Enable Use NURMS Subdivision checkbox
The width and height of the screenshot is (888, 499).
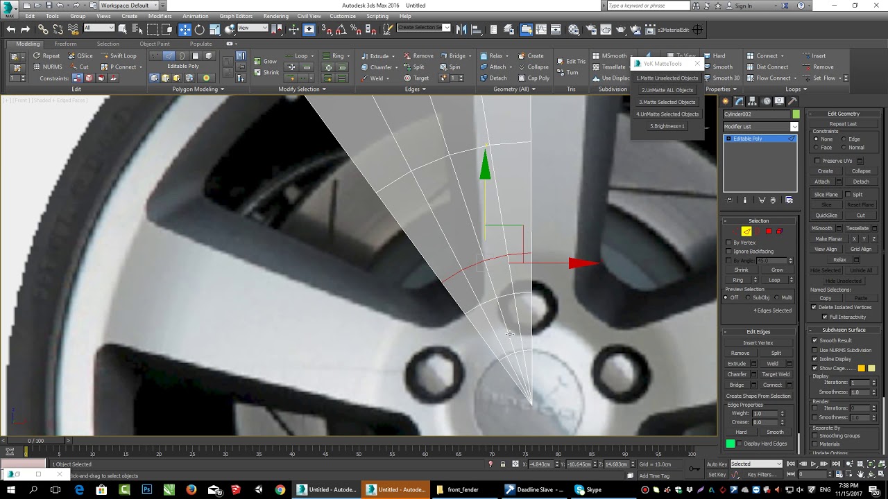tap(815, 350)
